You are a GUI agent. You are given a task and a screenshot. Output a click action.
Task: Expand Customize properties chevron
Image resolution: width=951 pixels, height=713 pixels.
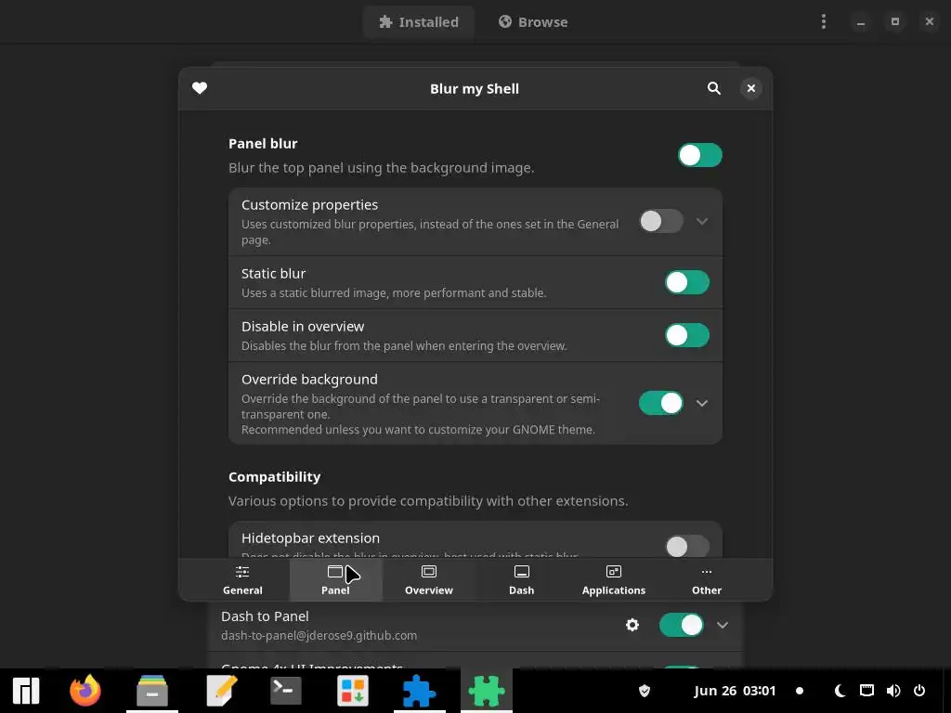click(x=702, y=221)
